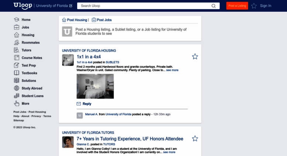Open Gianna C.'s profile link
Image resolution: width=287 pixels, height=156 pixels.
83,144
